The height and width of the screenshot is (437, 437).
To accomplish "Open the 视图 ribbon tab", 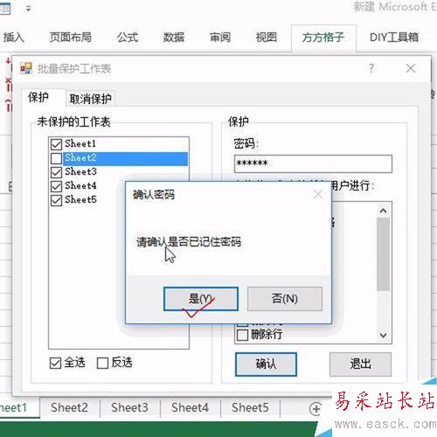I will 266,38.
